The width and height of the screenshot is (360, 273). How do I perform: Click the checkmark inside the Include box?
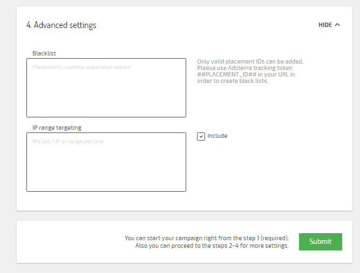[x=201, y=137]
